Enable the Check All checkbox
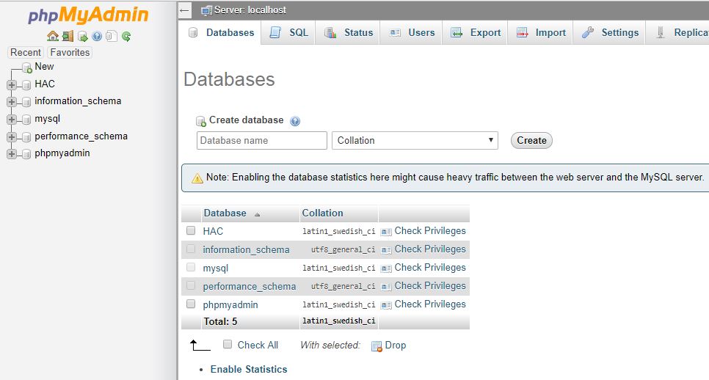The height and width of the screenshot is (380, 709). 228,344
